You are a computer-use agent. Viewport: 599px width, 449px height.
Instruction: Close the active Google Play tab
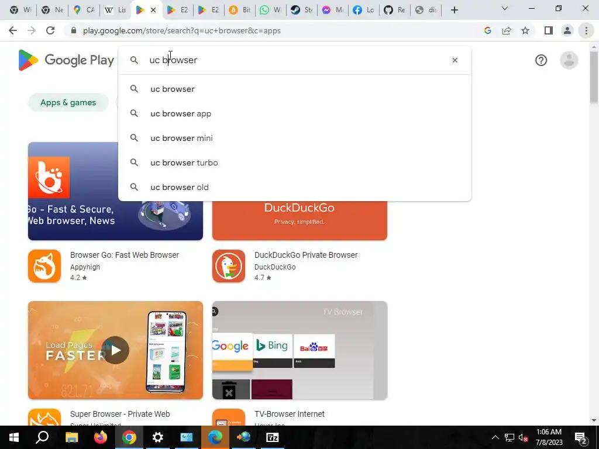153,10
